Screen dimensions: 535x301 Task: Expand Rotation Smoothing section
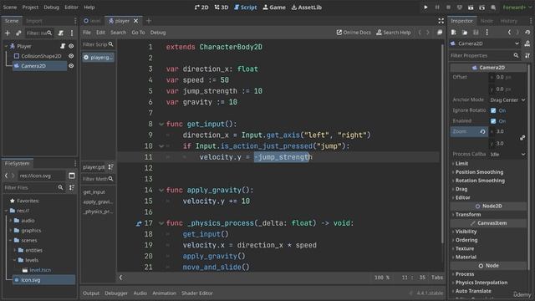click(480, 181)
